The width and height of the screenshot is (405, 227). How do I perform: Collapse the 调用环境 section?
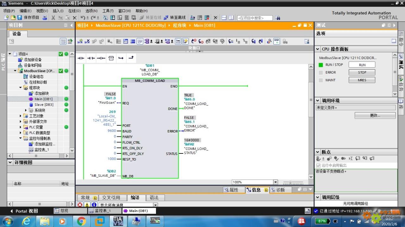coord(318,100)
